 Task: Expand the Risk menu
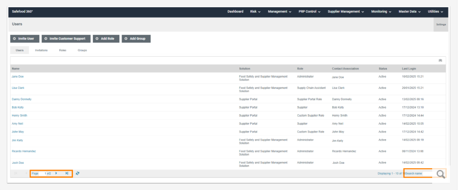pyautogui.click(x=255, y=11)
